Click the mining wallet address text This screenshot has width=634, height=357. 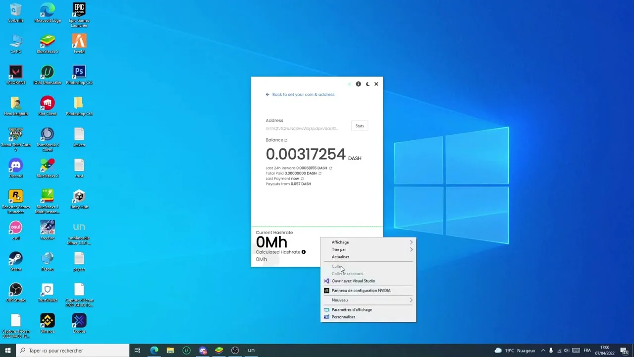pos(302,128)
